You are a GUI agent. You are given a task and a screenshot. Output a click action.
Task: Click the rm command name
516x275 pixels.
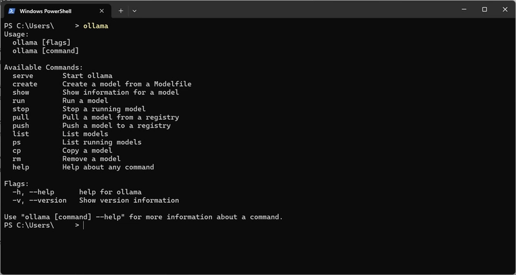click(16, 159)
